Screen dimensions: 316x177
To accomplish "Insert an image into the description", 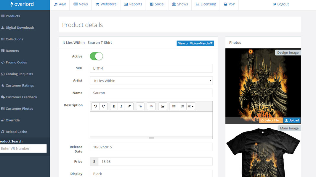I will [x=163, y=106].
